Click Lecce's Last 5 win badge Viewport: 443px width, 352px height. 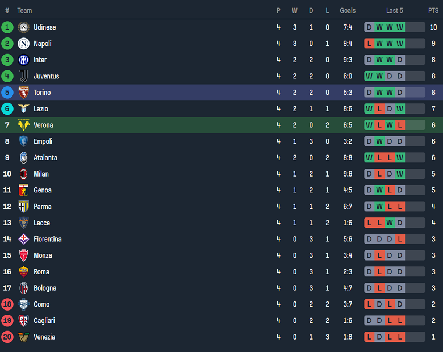pos(390,223)
